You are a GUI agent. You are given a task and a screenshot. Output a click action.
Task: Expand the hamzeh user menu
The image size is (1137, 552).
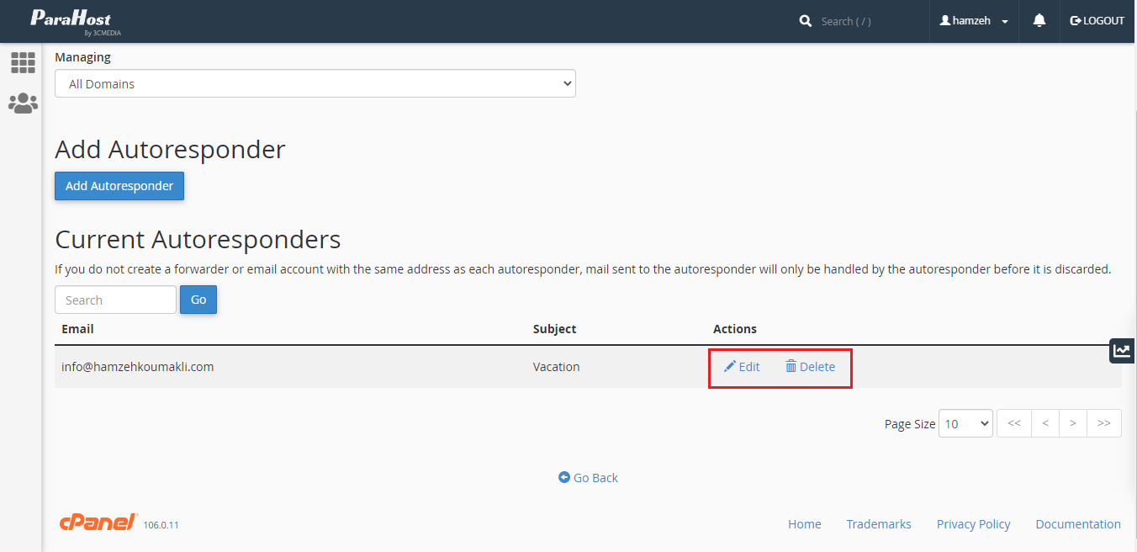pos(975,21)
